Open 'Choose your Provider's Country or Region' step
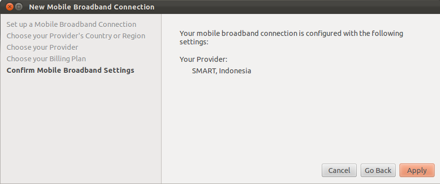This screenshot has width=440, height=184. [76, 36]
